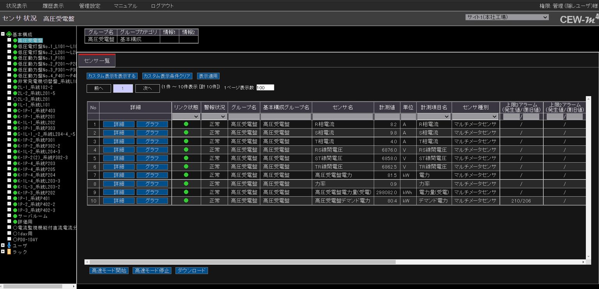Viewport: 599px width, 289px height.
Task: Toggle the node box beside 1P-1_系統P401
Action: click(x=9, y=198)
